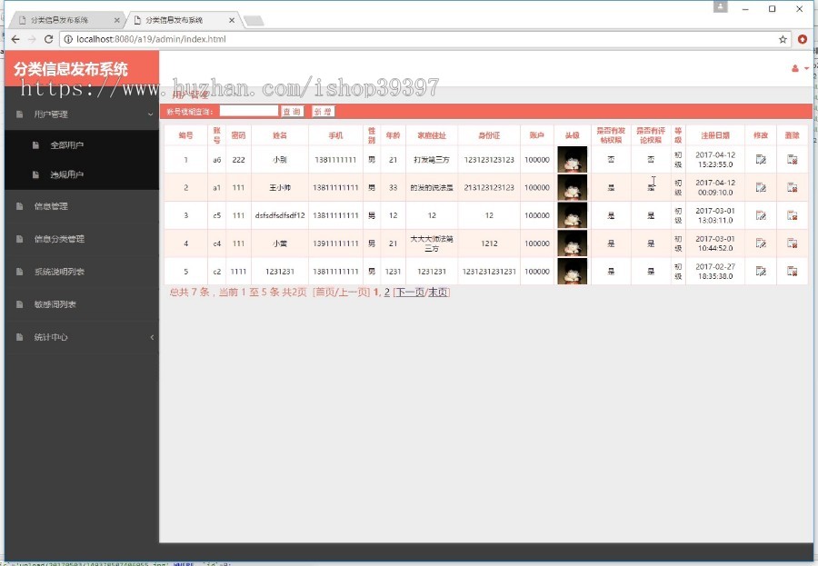Viewport: 818px width, 566px height.
Task: Click the file icon beside 敏感词列表
Action: [19, 304]
